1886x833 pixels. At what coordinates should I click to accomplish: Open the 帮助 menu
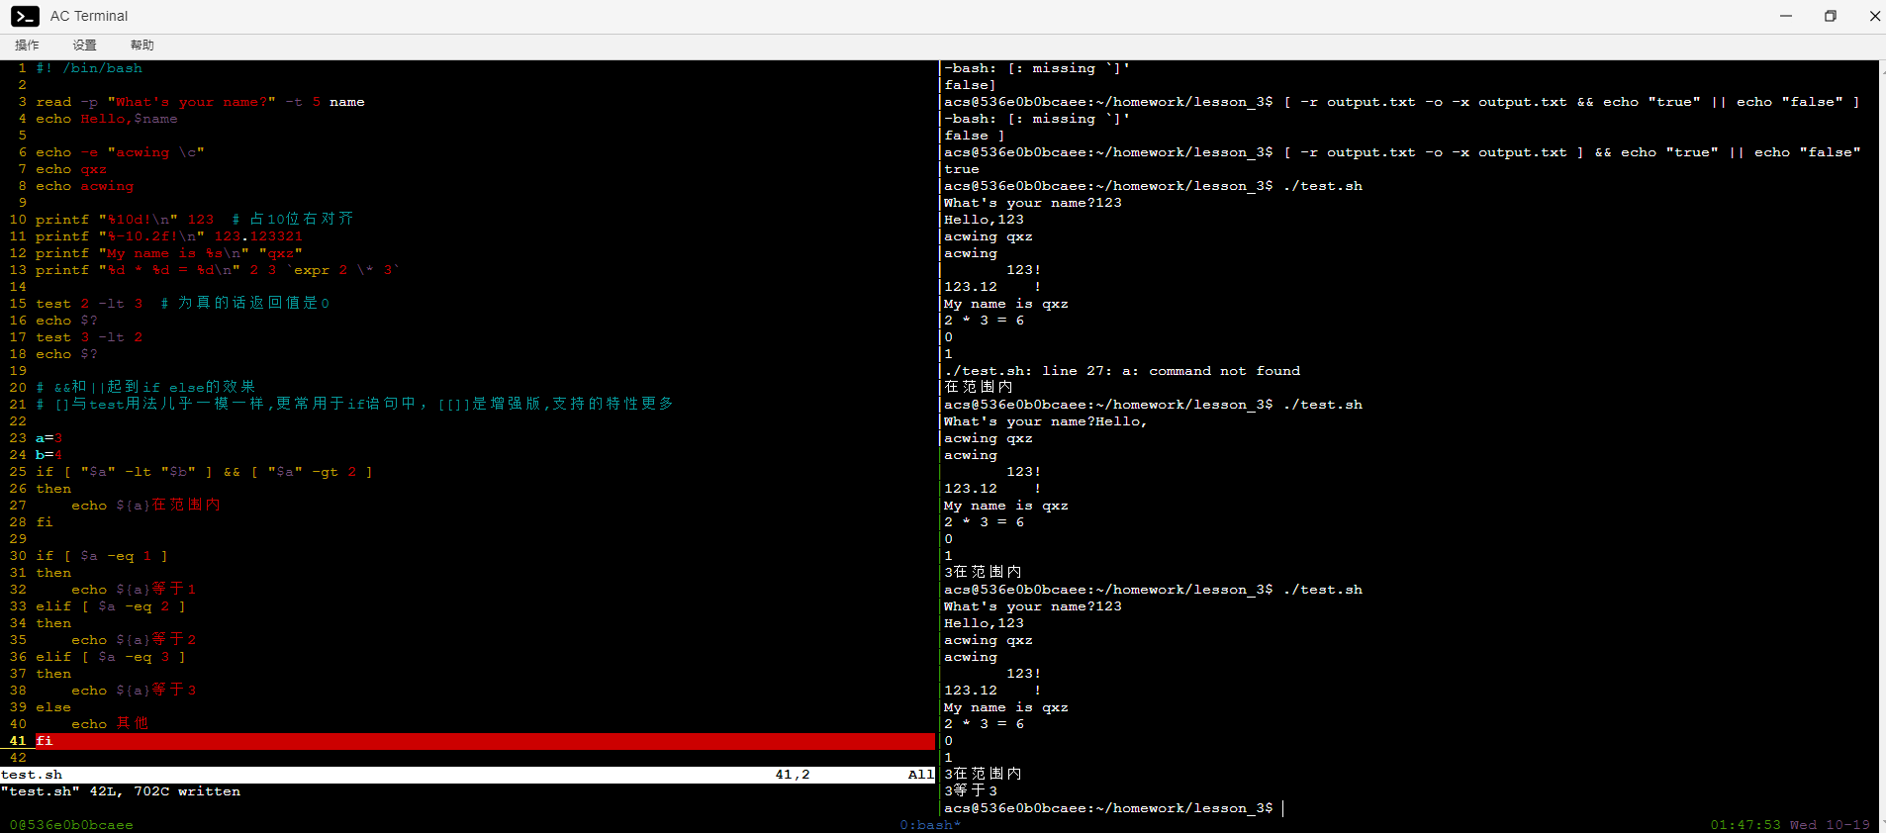point(141,46)
